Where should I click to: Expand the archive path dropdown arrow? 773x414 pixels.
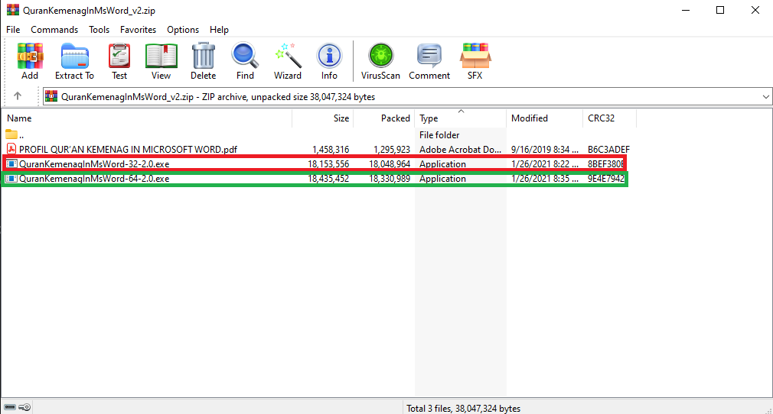765,97
